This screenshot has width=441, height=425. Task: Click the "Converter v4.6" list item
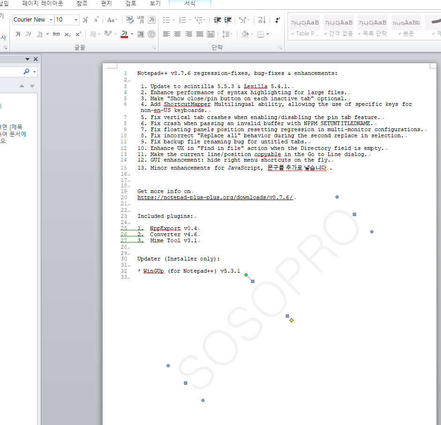[x=174, y=234]
